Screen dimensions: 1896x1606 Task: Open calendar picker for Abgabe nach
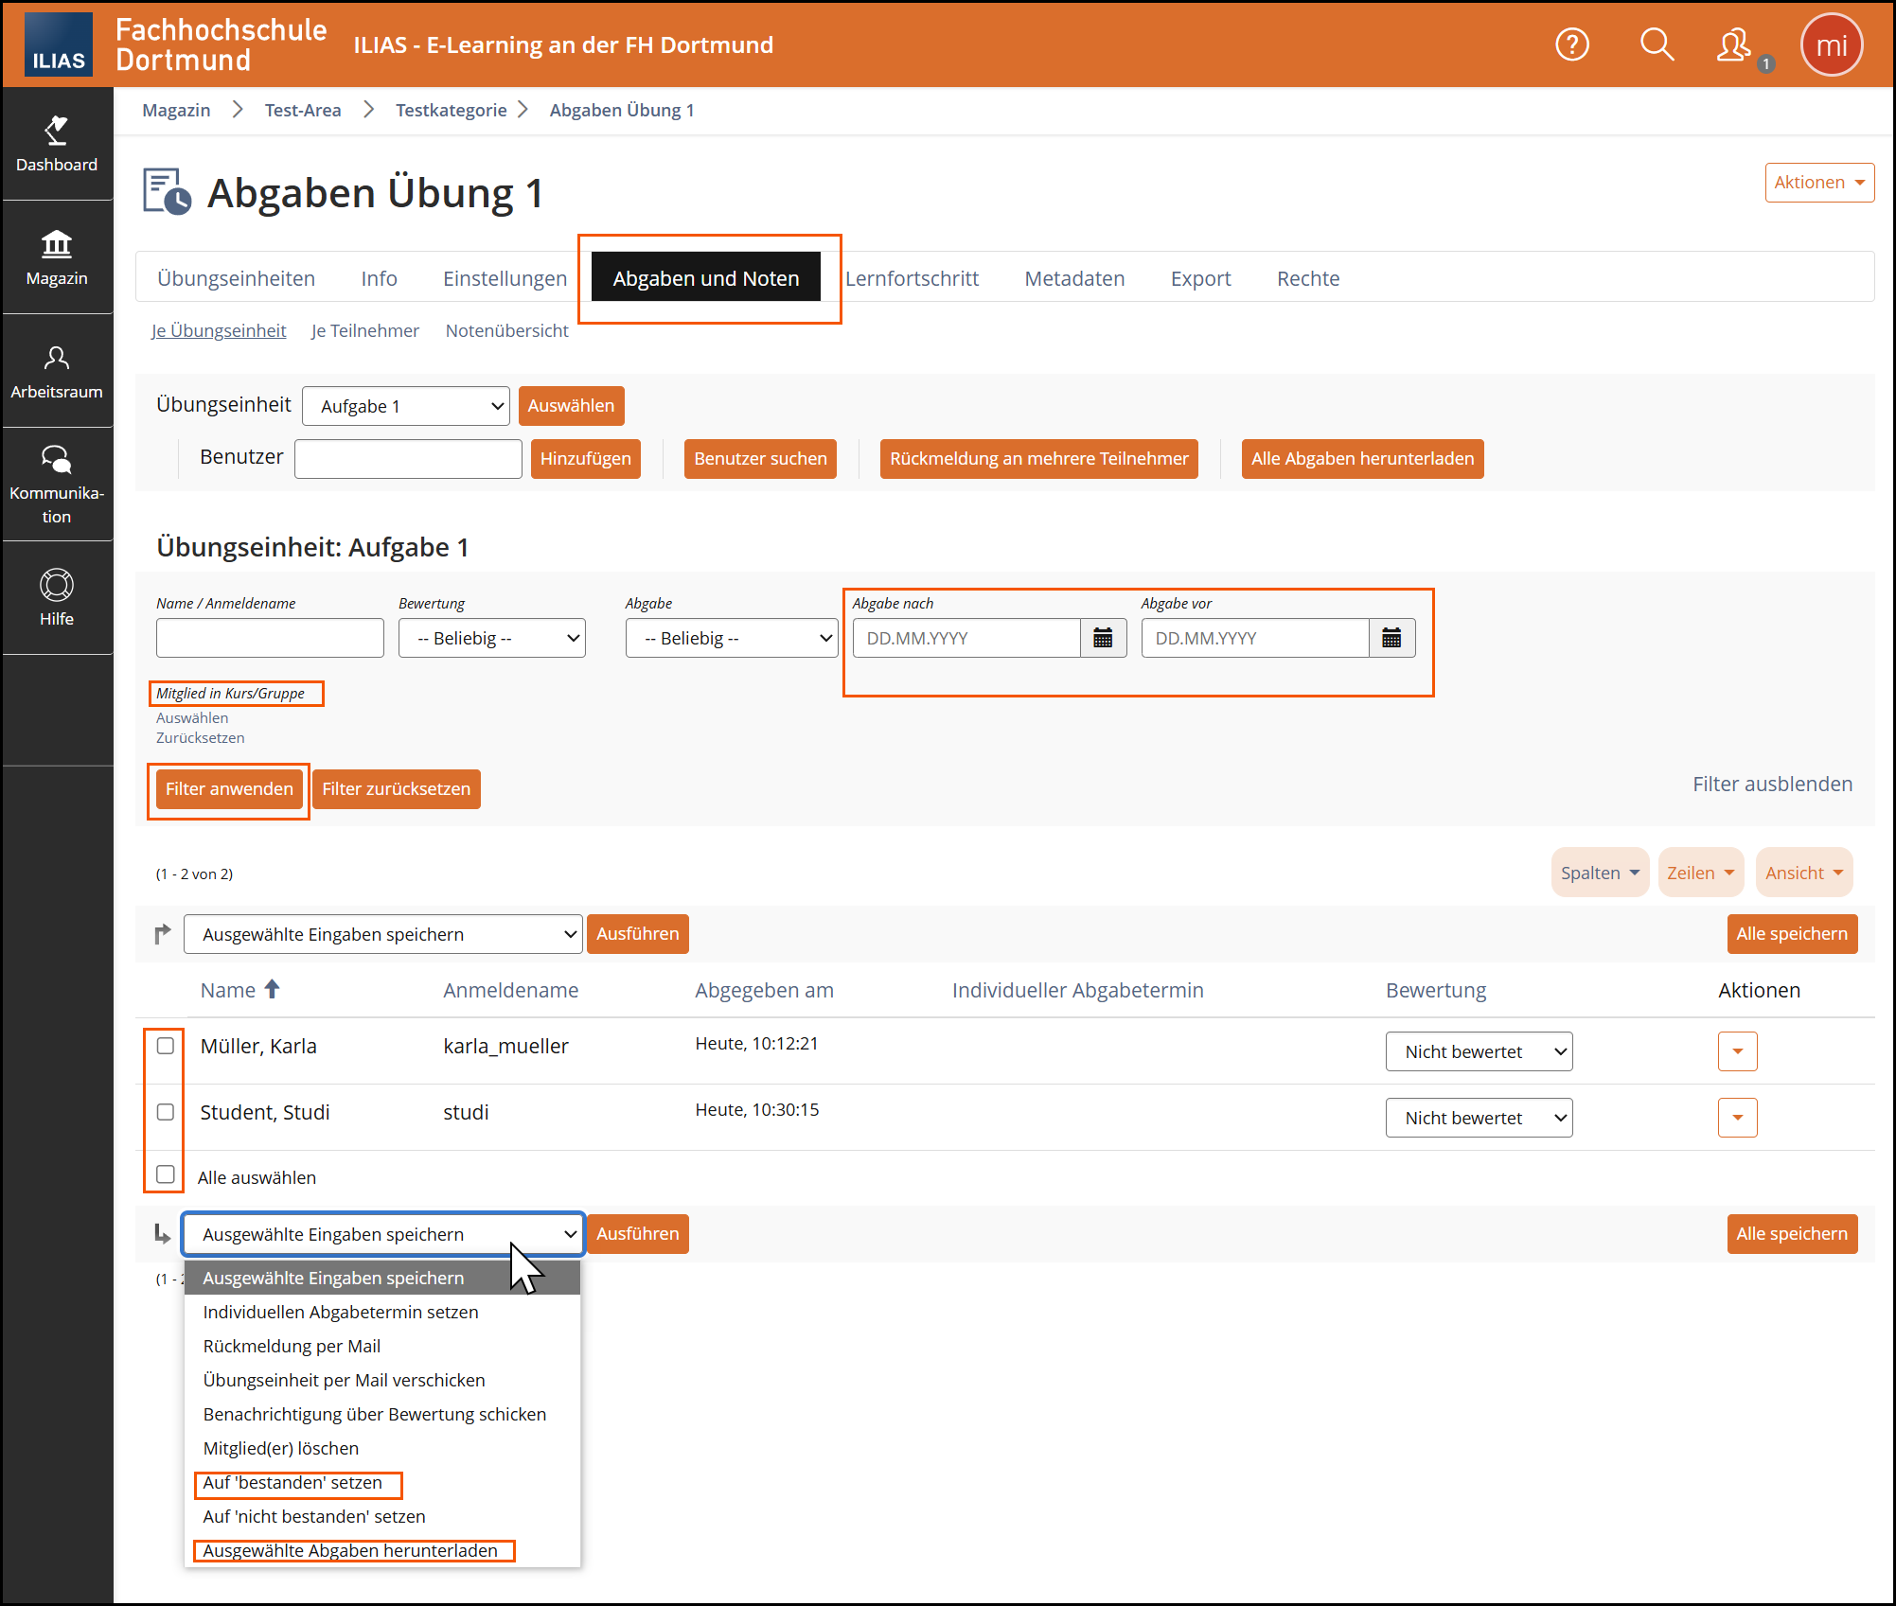click(x=1103, y=638)
